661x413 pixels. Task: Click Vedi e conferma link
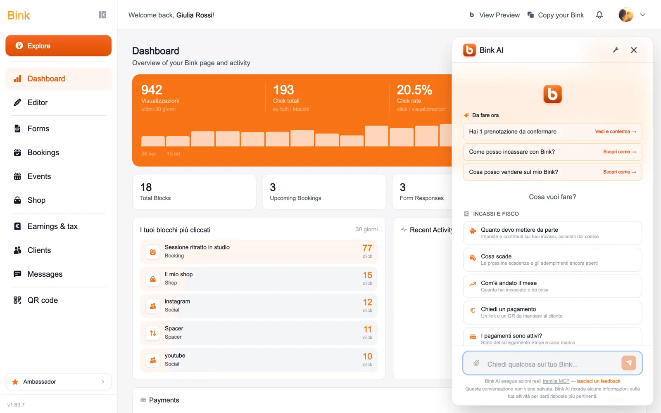tap(615, 132)
